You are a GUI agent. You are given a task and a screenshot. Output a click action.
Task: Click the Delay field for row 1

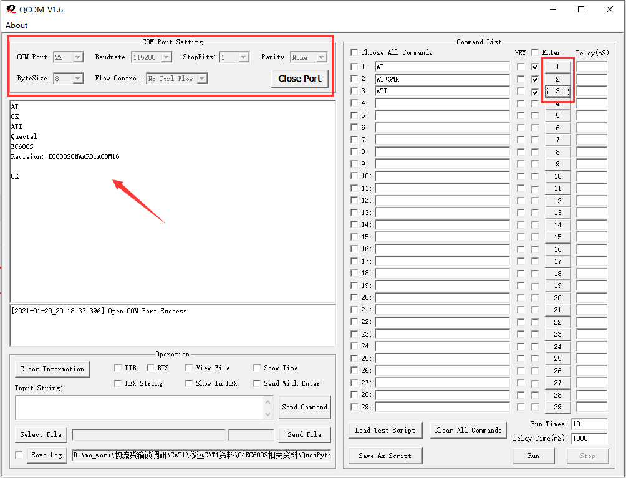pyautogui.click(x=592, y=67)
